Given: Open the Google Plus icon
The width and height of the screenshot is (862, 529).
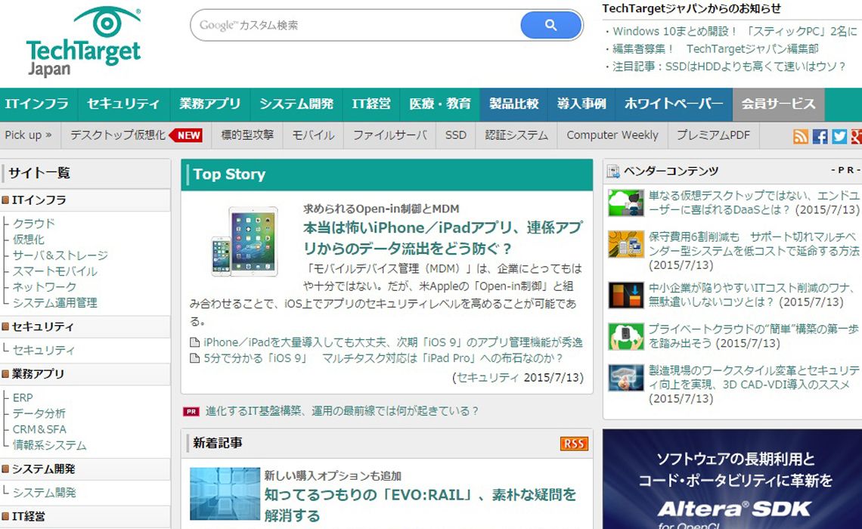Looking at the screenshot, I should click(856, 136).
